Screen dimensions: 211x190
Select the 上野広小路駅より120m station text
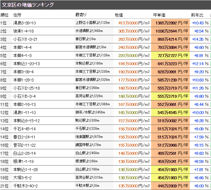click(x=92, y=23)
